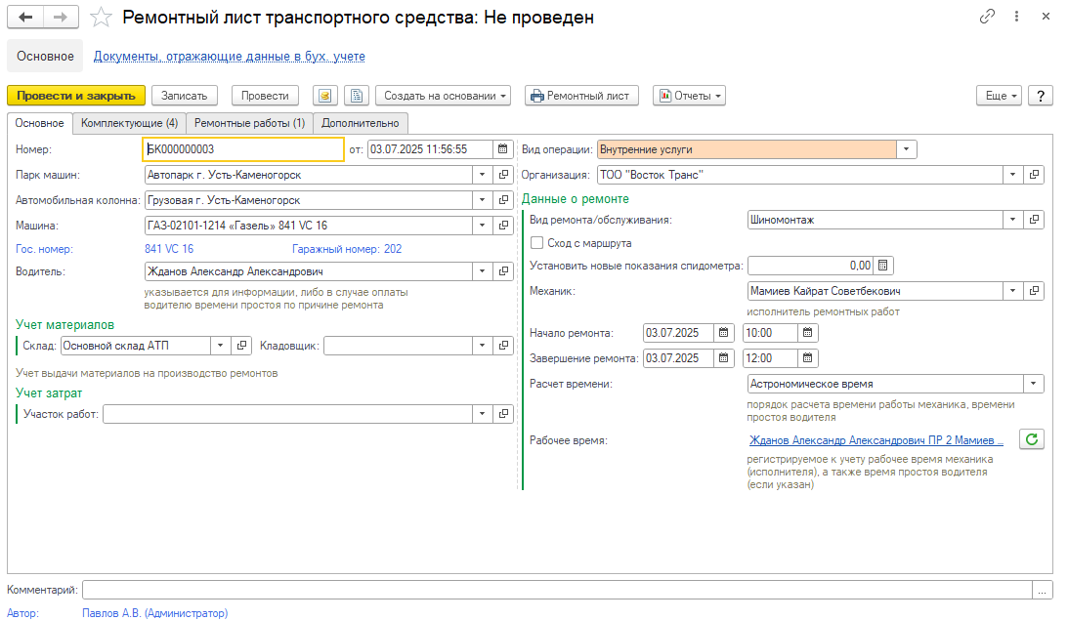Viewport: 1068px width, 620px height.
Task: Refresh working time with green arrow button
Action: pyautogui.click(x=1031, y=439)
